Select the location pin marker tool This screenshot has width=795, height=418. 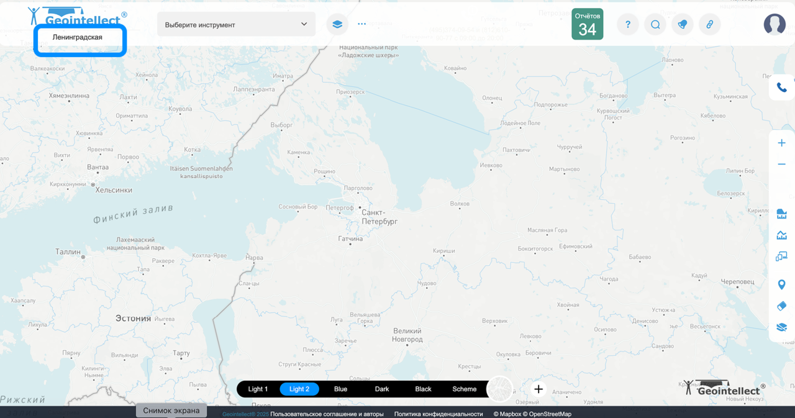[x=781, y=284]
